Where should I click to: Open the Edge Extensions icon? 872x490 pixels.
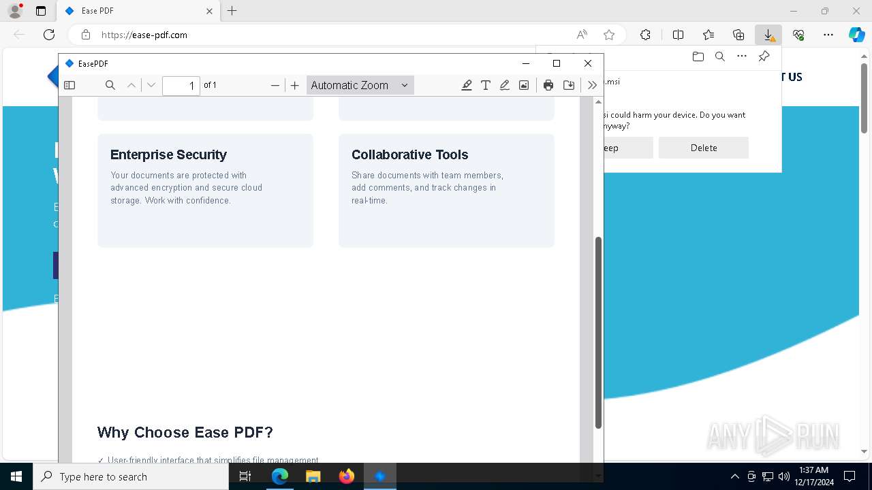645,35
